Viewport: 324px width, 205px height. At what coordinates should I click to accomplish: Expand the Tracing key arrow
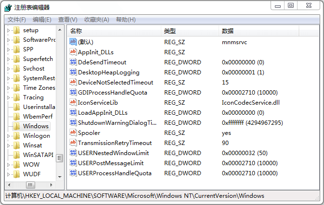8,97
